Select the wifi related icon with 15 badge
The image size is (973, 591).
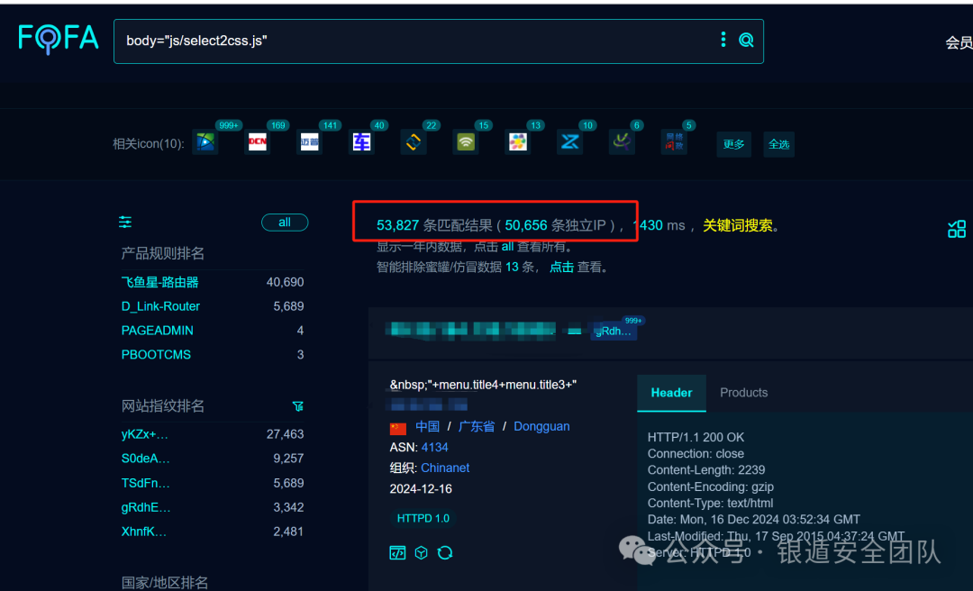[466, 142]
